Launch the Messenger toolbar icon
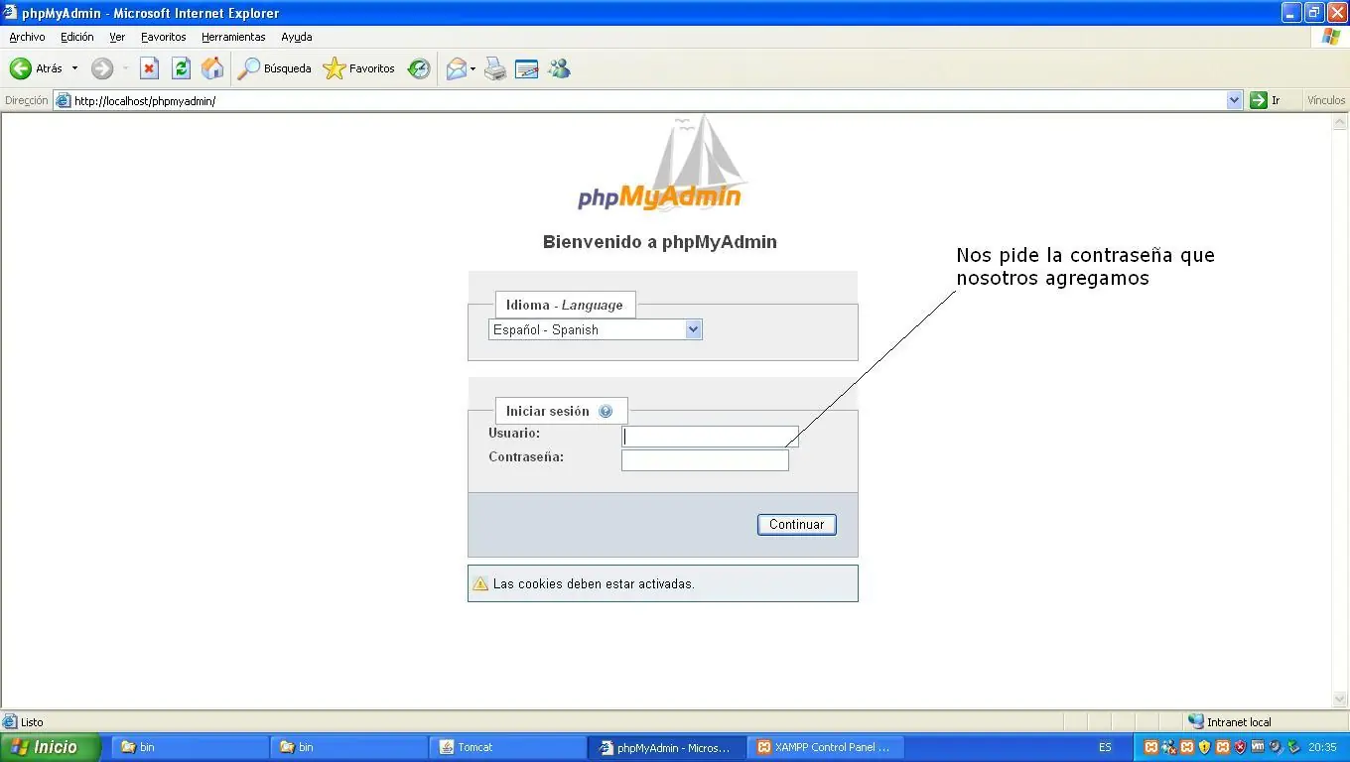This screenshot has width=1350, height=762. pyautogui.click(x=560, y=68)
